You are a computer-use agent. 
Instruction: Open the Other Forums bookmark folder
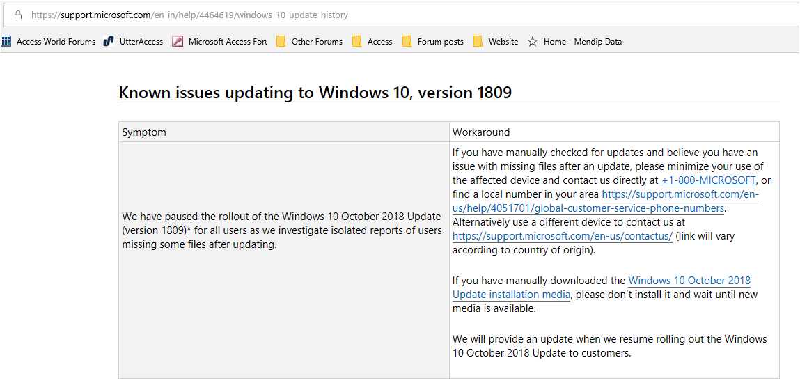tap(310, 42)
